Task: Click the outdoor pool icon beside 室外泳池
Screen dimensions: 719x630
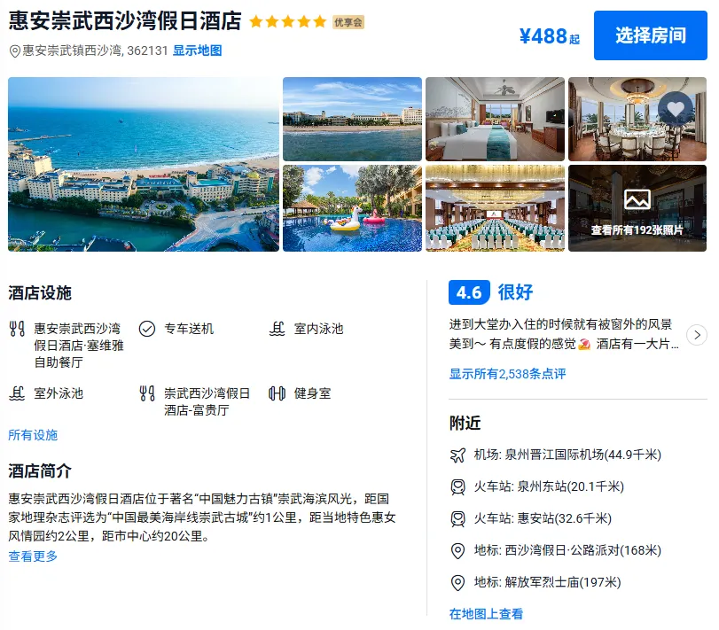Action: point(17,393)
